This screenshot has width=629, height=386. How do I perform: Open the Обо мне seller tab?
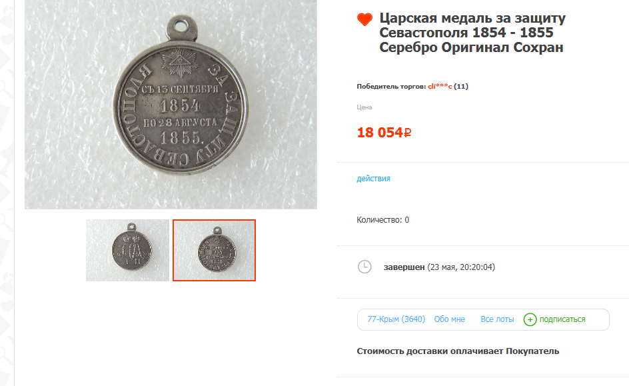tap(449, 319)
